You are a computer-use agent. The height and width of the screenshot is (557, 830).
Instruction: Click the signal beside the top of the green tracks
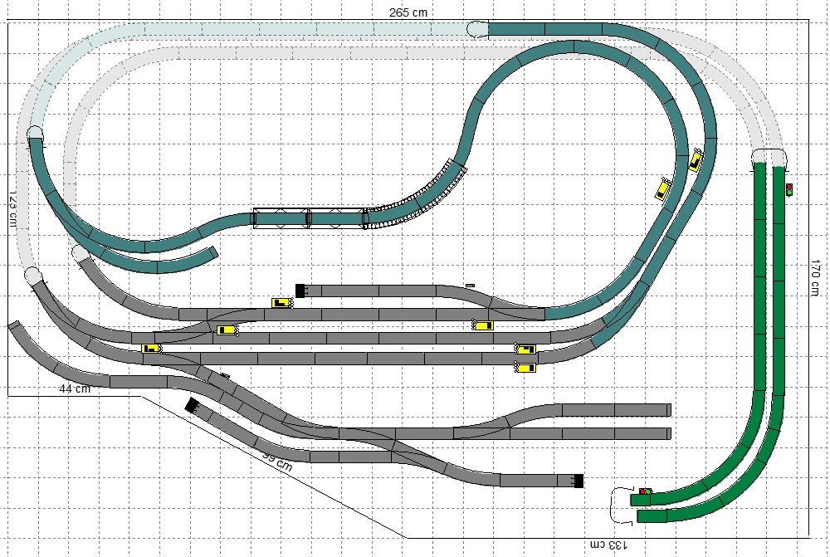[x=788, y=189]
